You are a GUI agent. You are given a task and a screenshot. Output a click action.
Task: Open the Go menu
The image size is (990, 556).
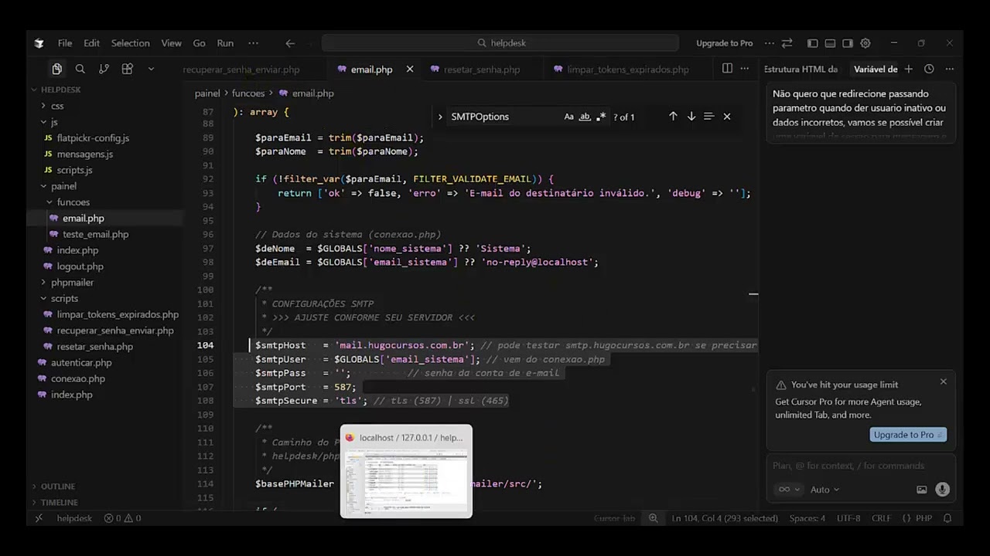[199, 43]
